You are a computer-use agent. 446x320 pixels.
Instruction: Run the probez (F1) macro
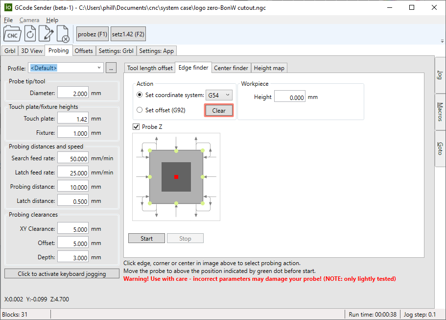click(x=92, y=34)
